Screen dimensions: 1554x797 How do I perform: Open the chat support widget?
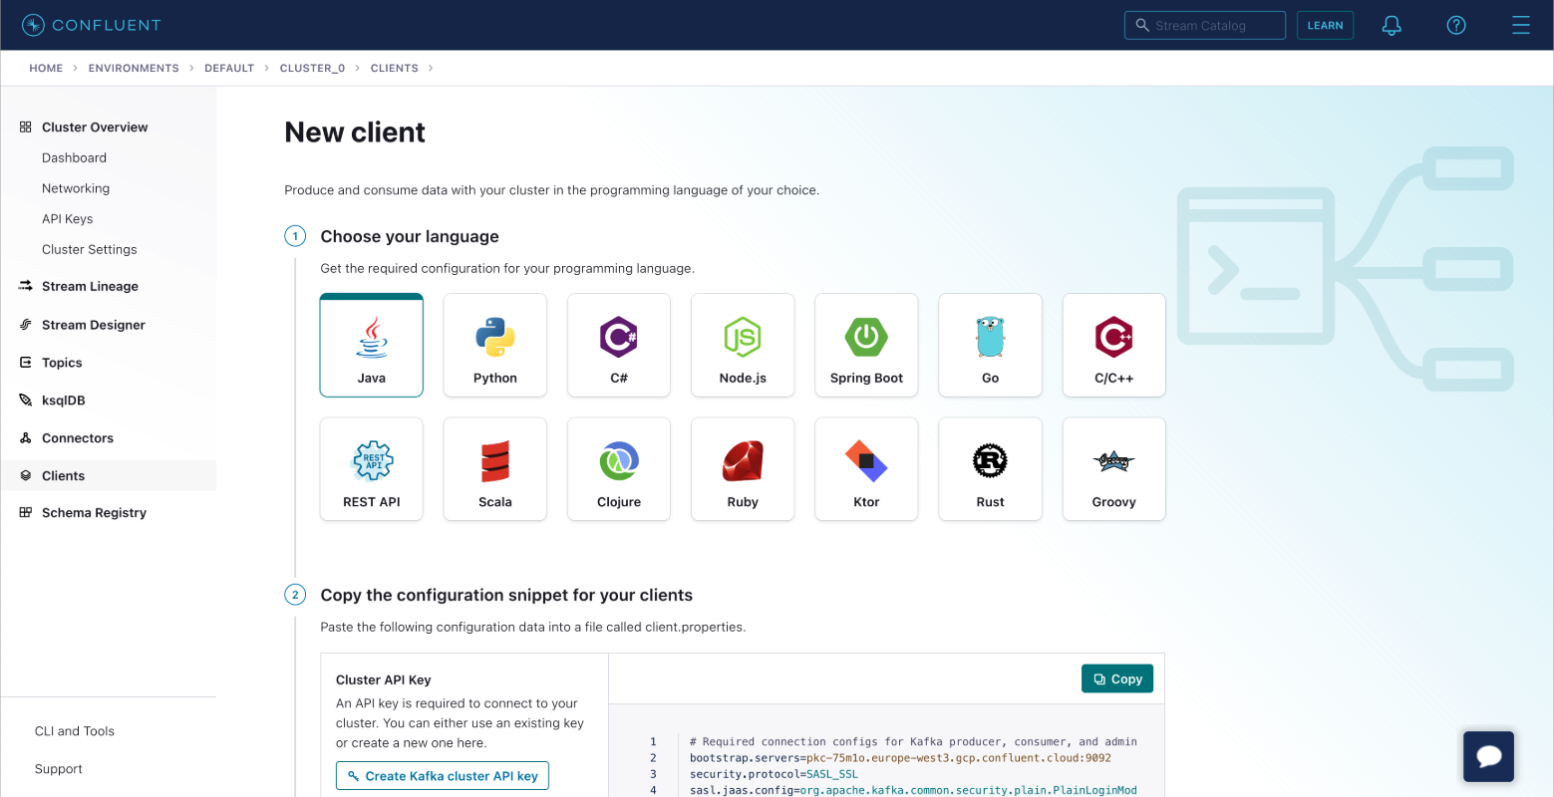click(1488, 756)
